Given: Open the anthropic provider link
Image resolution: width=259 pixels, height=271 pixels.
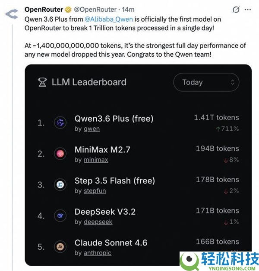Looking at the screenshot, I should tap(97, 253).
